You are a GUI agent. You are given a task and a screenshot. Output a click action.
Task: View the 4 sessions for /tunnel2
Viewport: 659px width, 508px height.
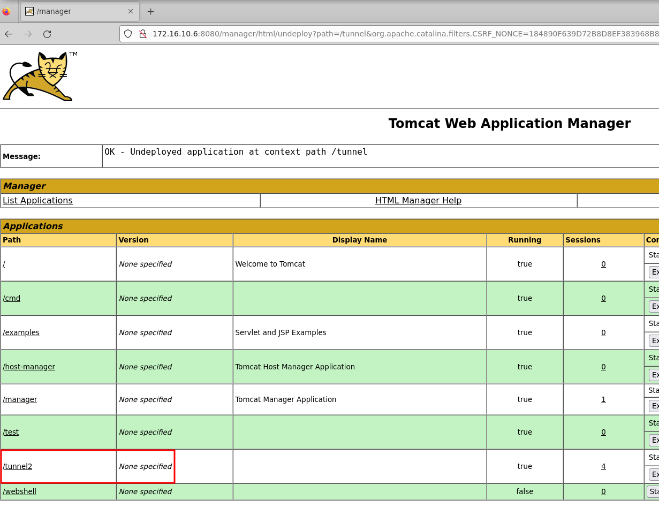[x=603, y=466]
